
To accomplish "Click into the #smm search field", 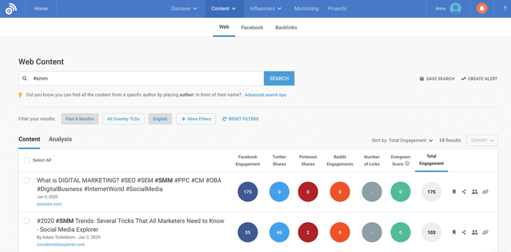I will [145, 78].
